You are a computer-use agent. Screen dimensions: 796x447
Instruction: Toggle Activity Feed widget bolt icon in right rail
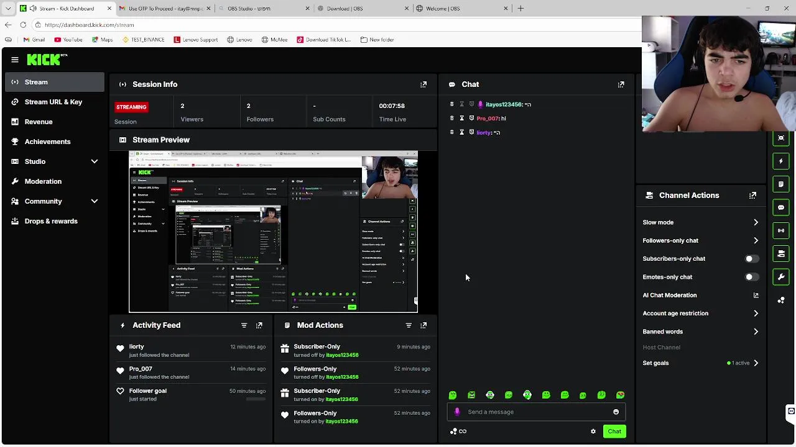pyautogui.click(x=781, y=161)
